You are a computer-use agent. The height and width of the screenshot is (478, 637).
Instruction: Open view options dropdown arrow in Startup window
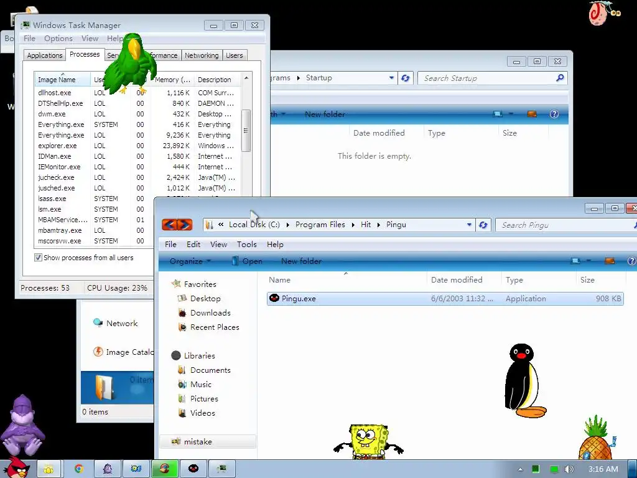(x=511, y=114)
